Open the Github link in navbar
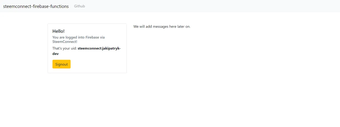This screenshot has height=127, width=340. [79, 6]
